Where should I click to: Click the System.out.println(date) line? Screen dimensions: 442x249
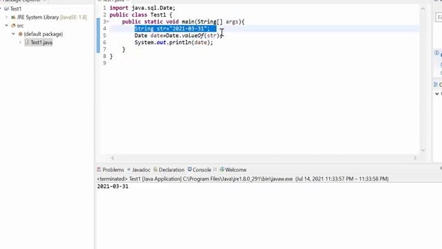pos(173,42)
